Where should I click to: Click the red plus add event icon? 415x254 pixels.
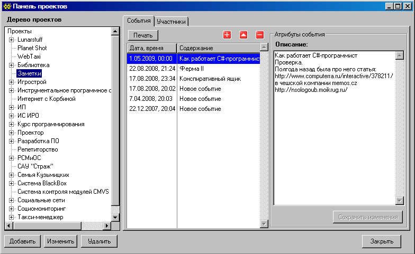[x=227, y=35]
